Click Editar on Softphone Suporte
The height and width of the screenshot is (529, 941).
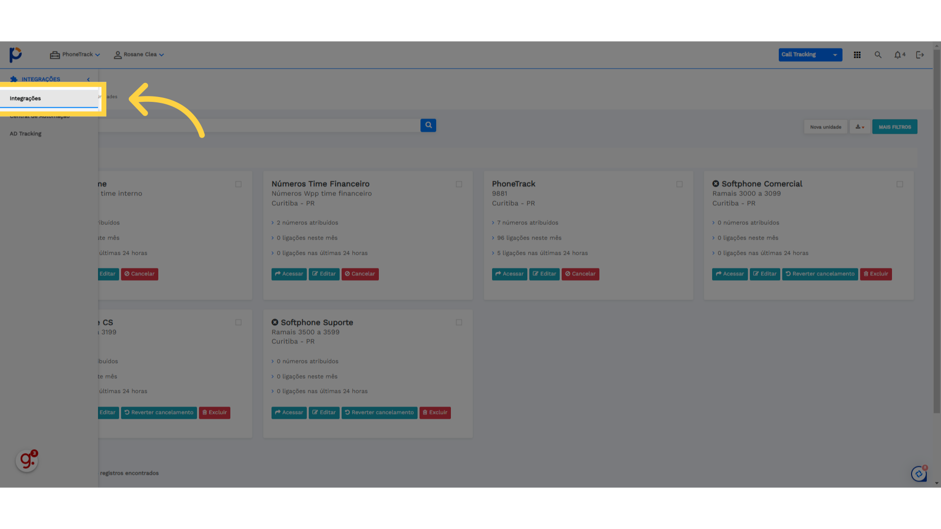pos(324,412)
